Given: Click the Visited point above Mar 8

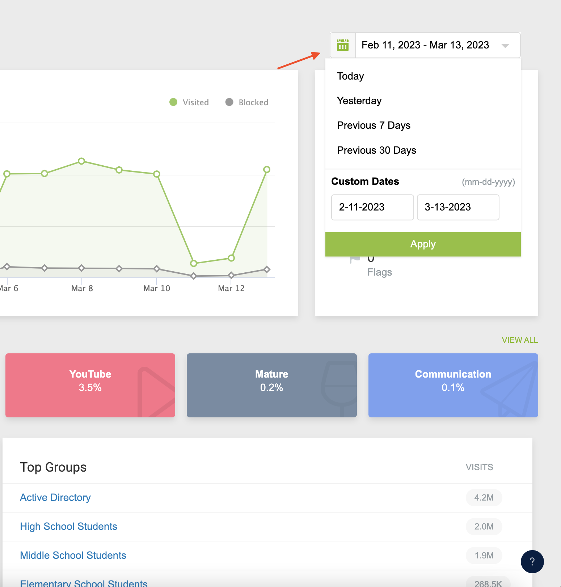Looking at the screenshot, I should pos(81,161).
